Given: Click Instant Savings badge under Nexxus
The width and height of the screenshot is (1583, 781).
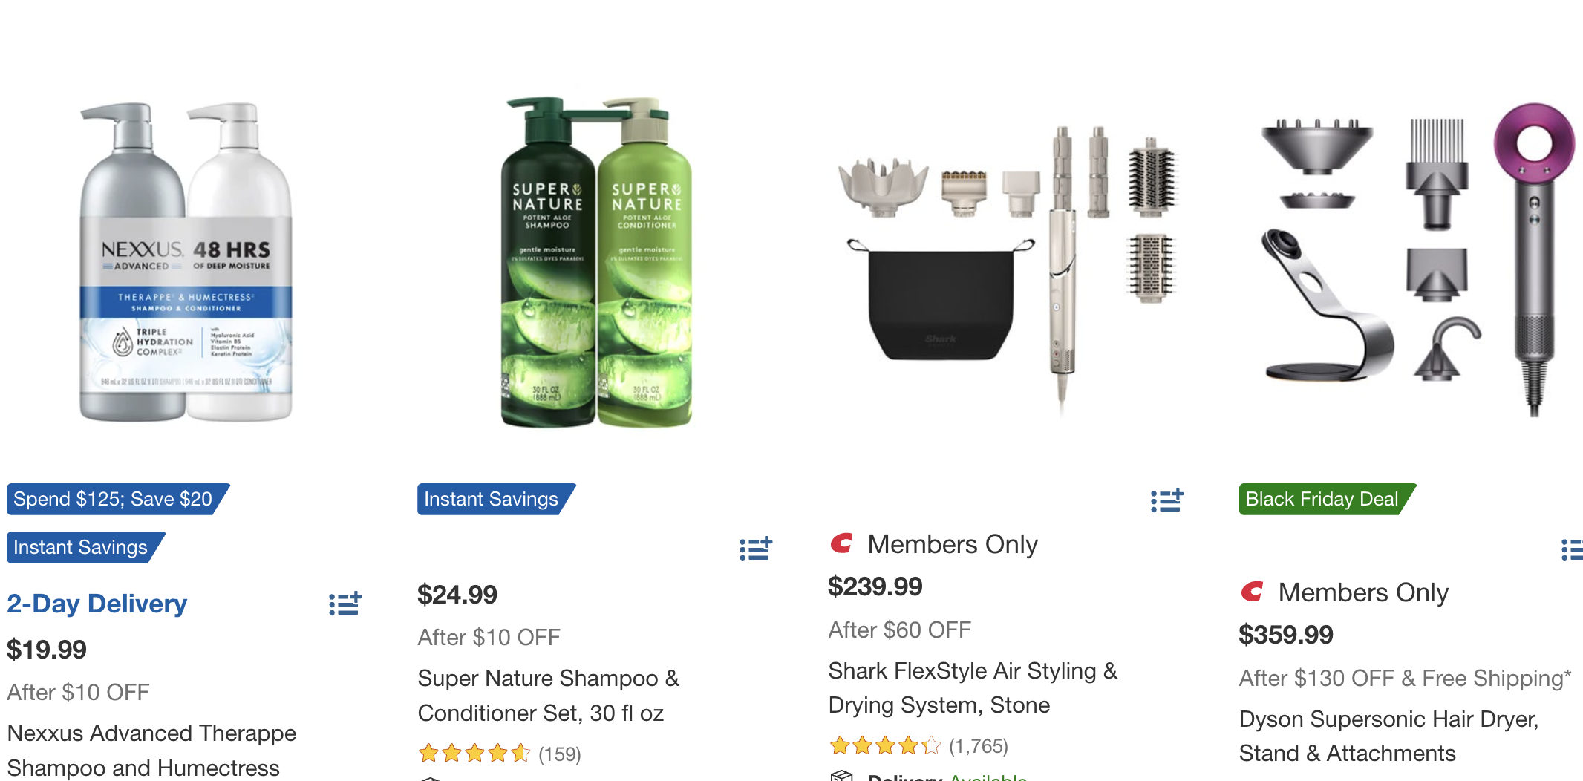Looking at the screenshot, I should click(81, 547).
